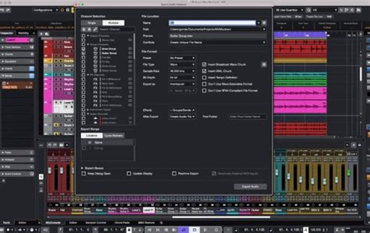Enable Update Display checkbox
Viewport: 370px width, 233px height.
pyautogui.click(x=129, y=173)
